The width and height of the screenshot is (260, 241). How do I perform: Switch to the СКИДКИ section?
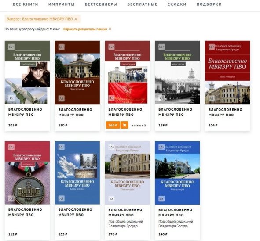tap(177, 4)
